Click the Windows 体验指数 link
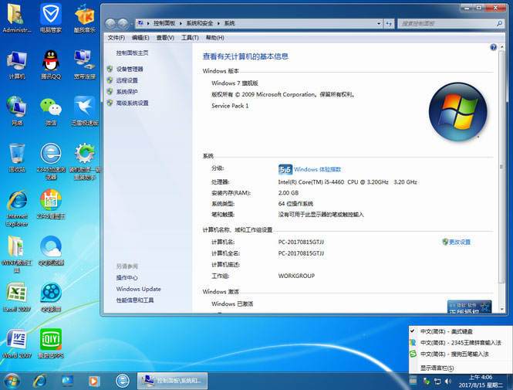This screenshot has height=390, width=513. pos(317,170)
